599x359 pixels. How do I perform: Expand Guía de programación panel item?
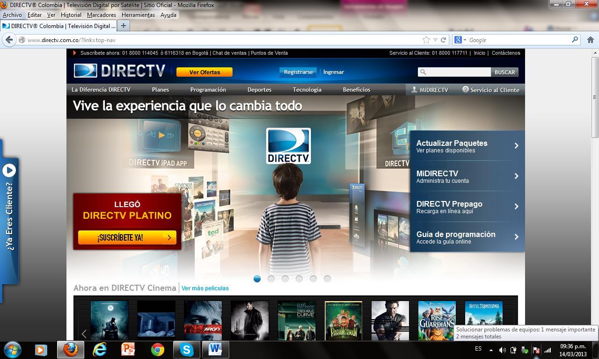click(x=468, y=237)
